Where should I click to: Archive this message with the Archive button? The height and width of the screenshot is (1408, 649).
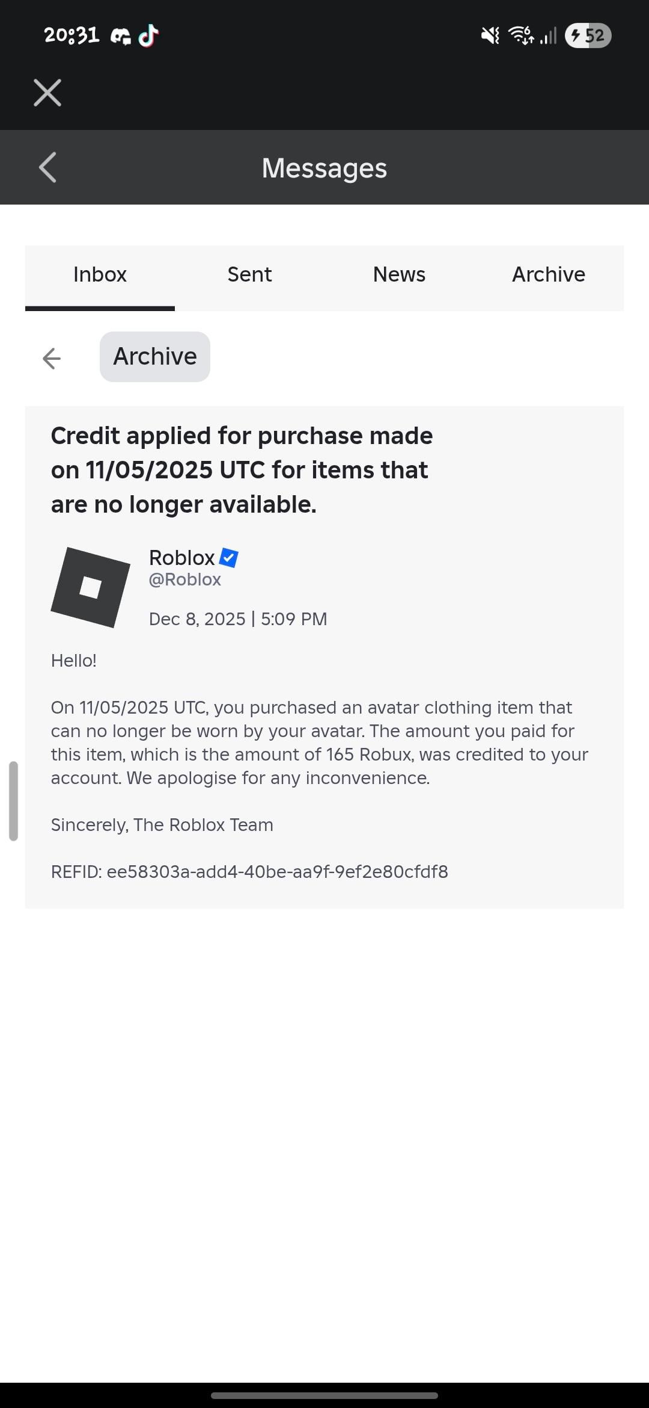click(x=155, y=357)
